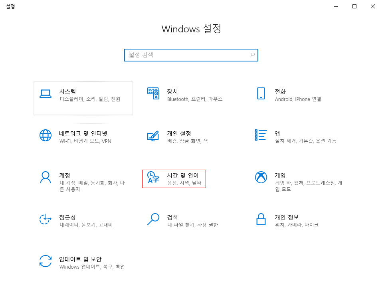
Task: Select the 개인 설정 title
Action: click(179, 133)
